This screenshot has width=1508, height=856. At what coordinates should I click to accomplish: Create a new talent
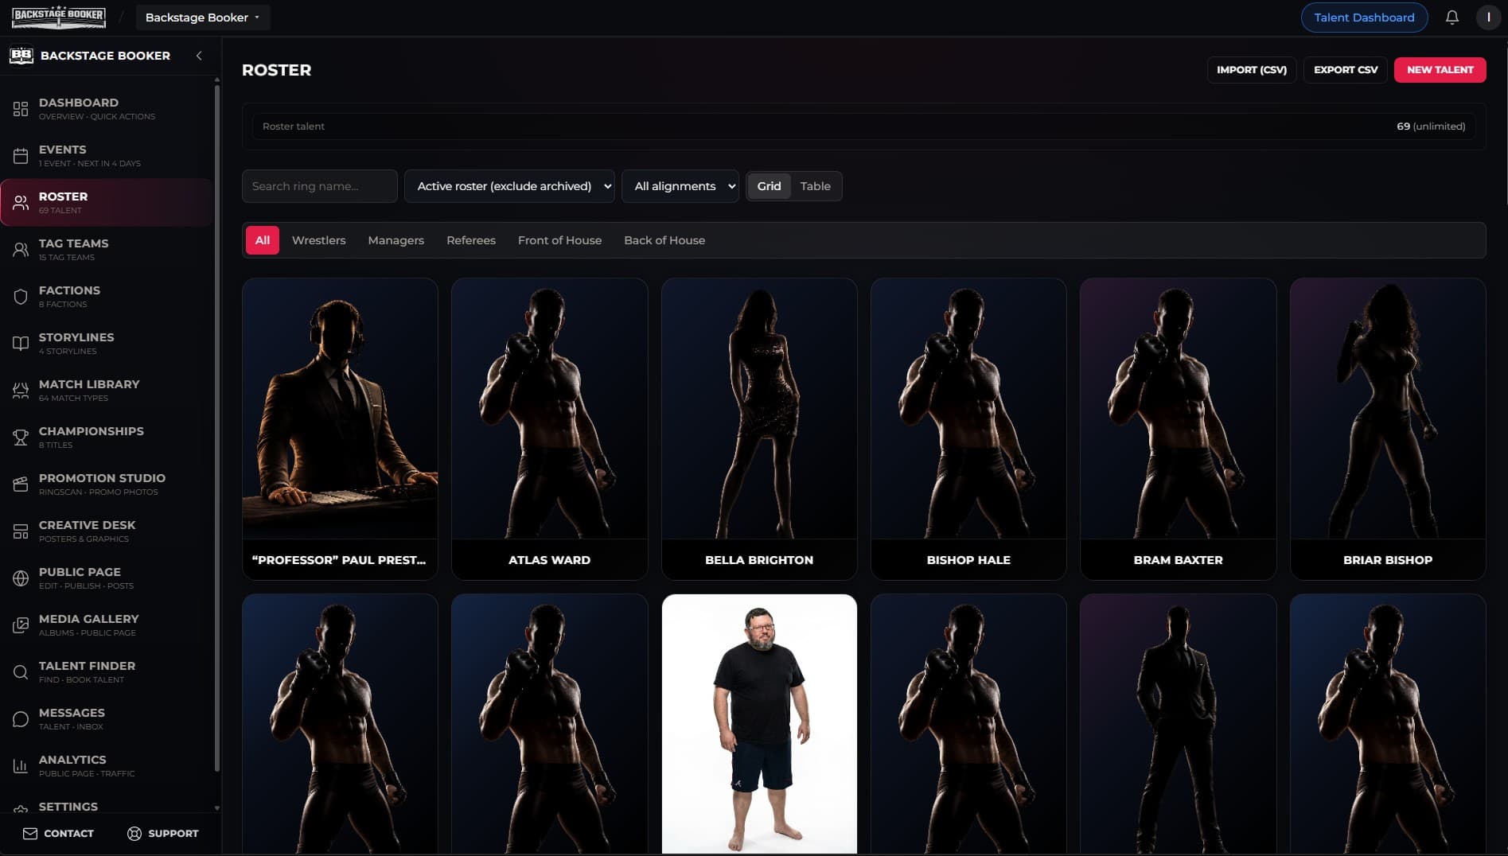(1440, 70)
